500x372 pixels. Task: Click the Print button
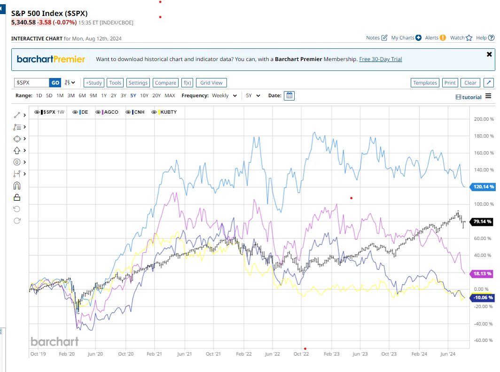(450, 83)
